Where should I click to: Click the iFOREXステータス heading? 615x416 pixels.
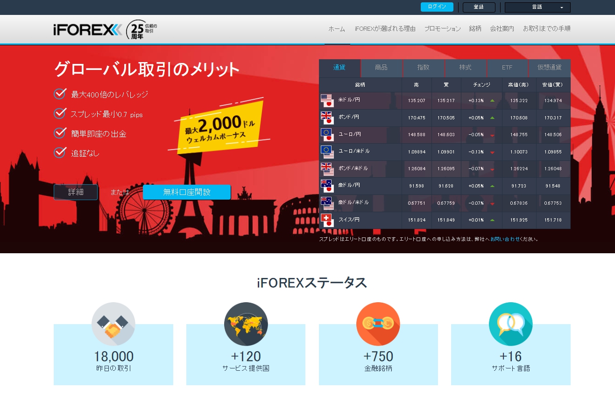(312, 283)
